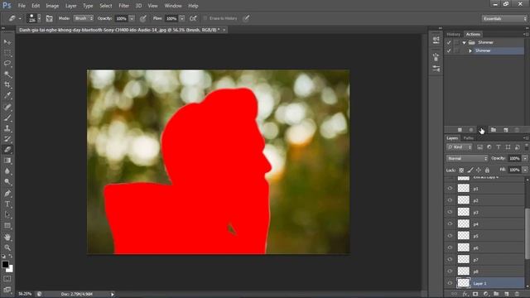Open the brush panel toggle icon
This screenshot has height=298, width=530.
pos(50,18)
